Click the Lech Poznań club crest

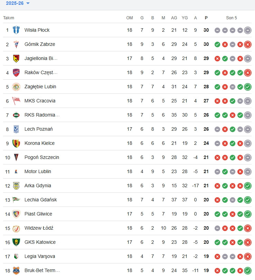coord(16,129)
